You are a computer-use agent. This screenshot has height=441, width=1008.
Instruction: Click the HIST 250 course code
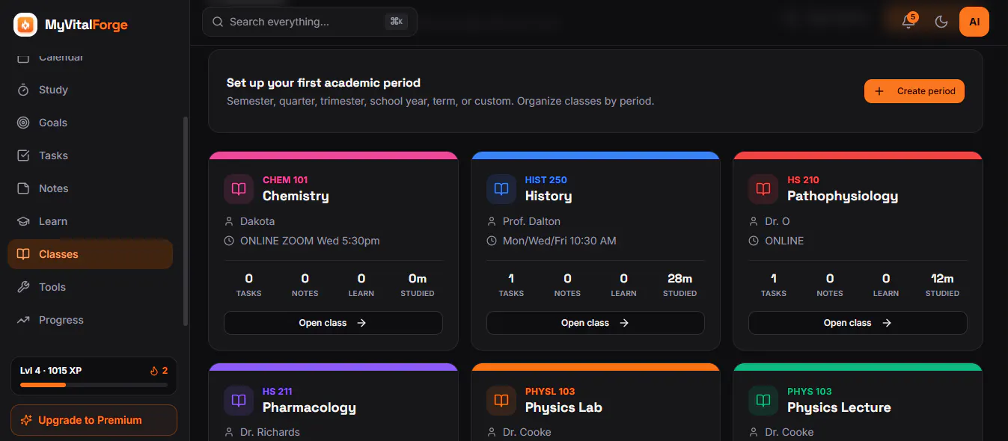pos(546,180)
